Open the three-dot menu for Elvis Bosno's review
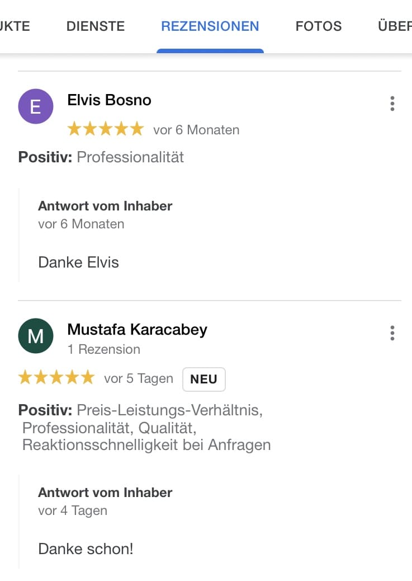 point(392,104)
